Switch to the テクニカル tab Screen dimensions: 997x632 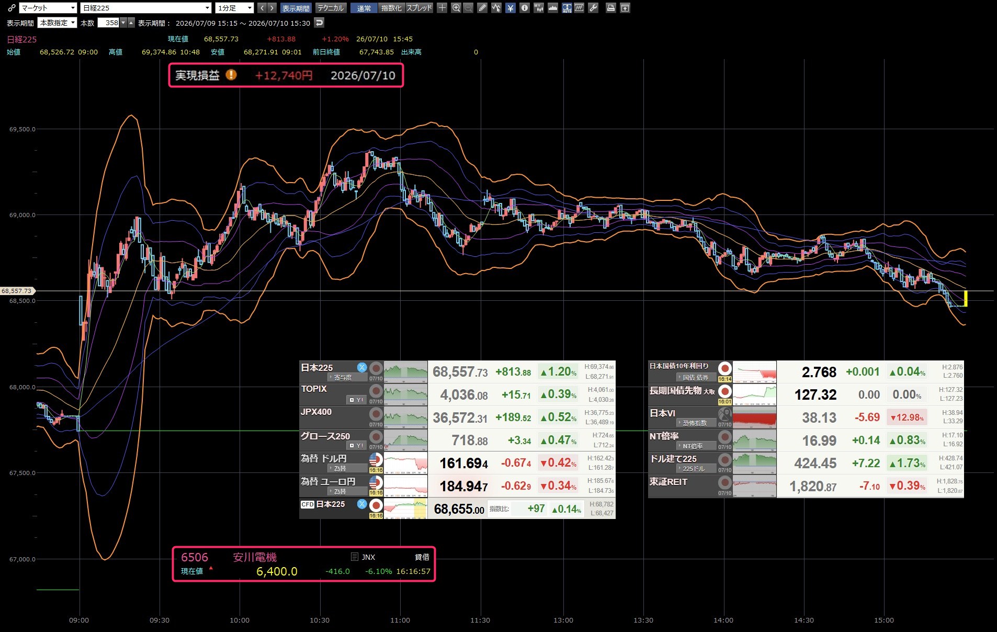331,8
